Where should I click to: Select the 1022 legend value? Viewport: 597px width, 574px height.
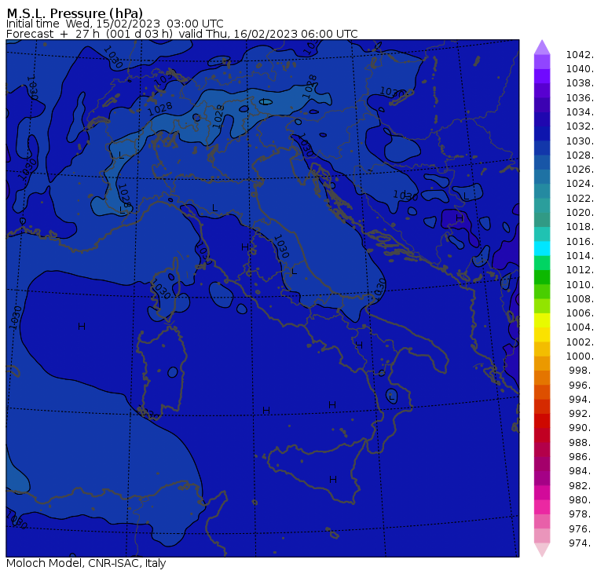pos(580,199)
